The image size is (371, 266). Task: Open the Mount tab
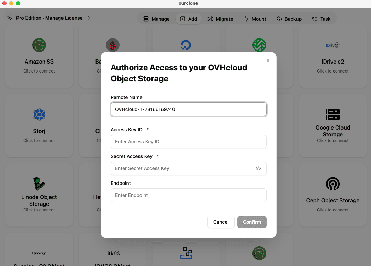255,19
